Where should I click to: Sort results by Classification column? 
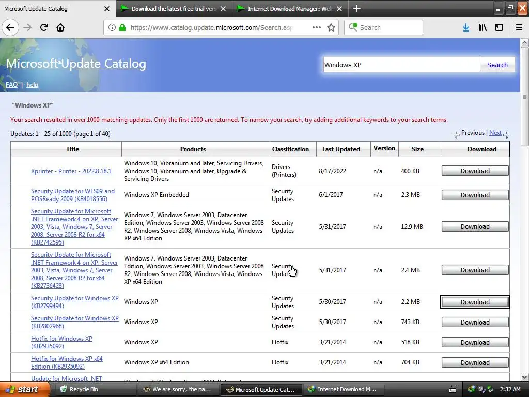point(290,149)
